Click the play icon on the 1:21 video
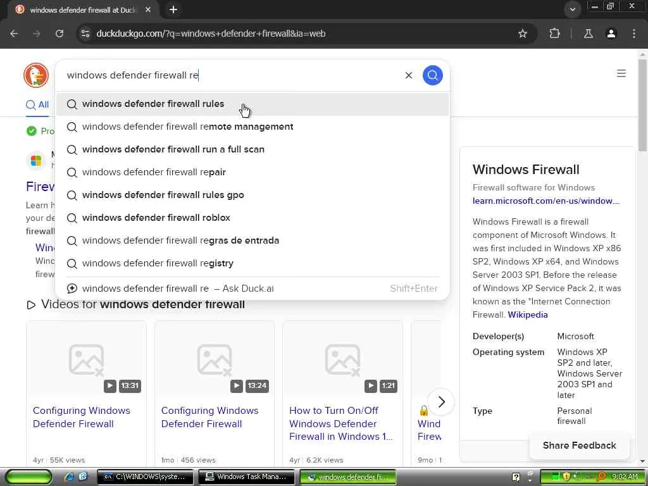 tap(371, 386)
